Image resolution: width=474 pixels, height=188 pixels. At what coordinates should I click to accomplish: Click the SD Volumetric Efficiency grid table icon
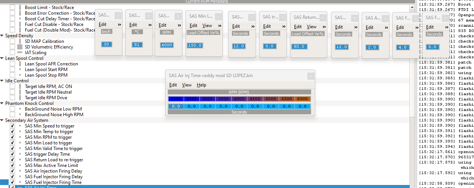[20, 47]
